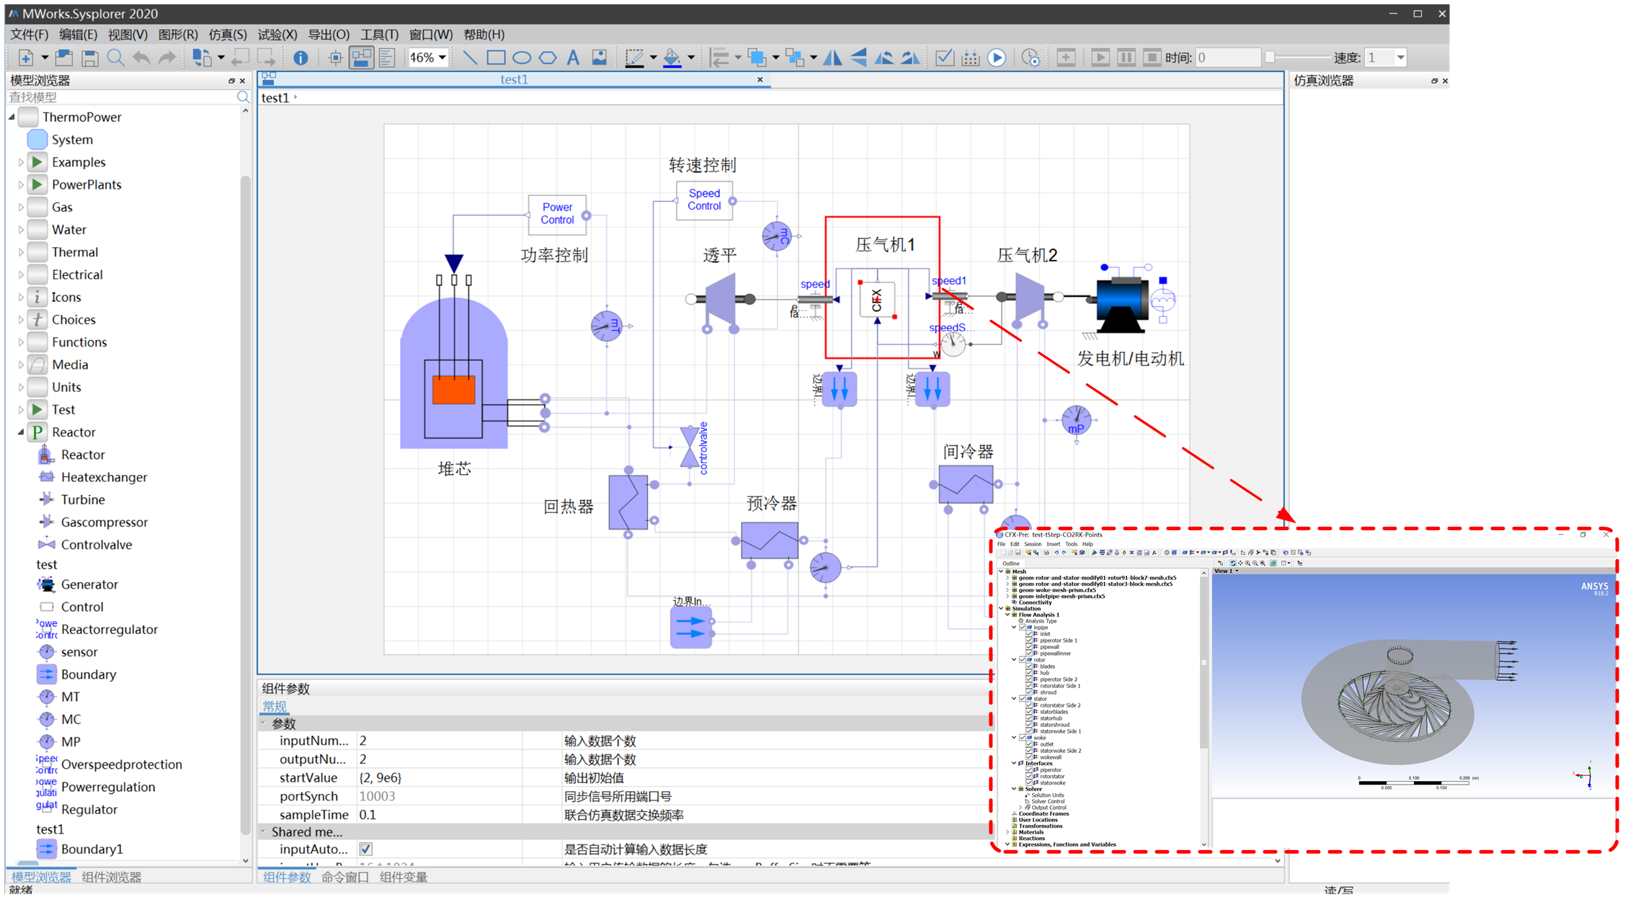Click the 时间 time input field
This screenshot has width=1633, height=897.
point(1228,58)
